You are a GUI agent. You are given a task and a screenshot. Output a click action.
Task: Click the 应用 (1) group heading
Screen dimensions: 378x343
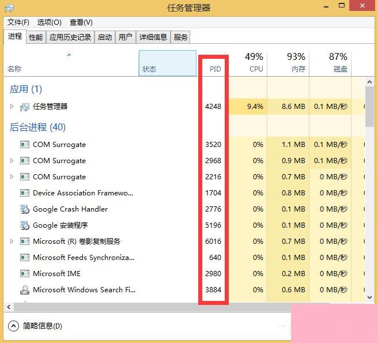coord(25,89)
